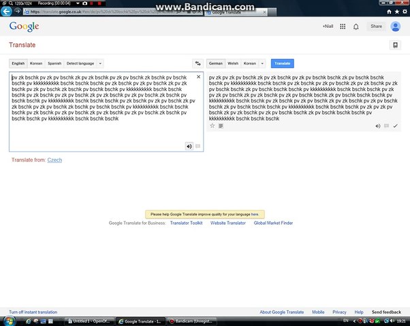Image resolution: width=410 pixels, height=326 pixels.
Task: Select Welsh as target language
Action: point(233,63)
